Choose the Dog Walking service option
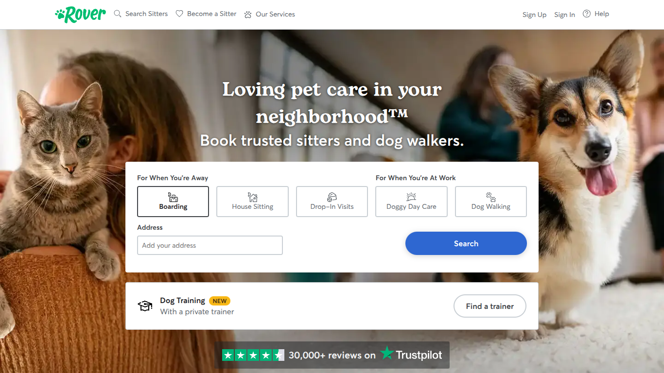Screen dimensions: 664x373 coord(491,202)
